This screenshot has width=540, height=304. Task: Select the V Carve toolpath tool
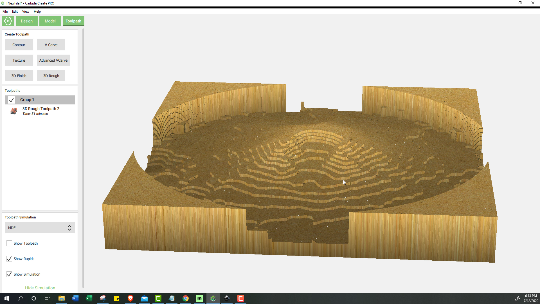pyautogui.click(x=51, y=44)
